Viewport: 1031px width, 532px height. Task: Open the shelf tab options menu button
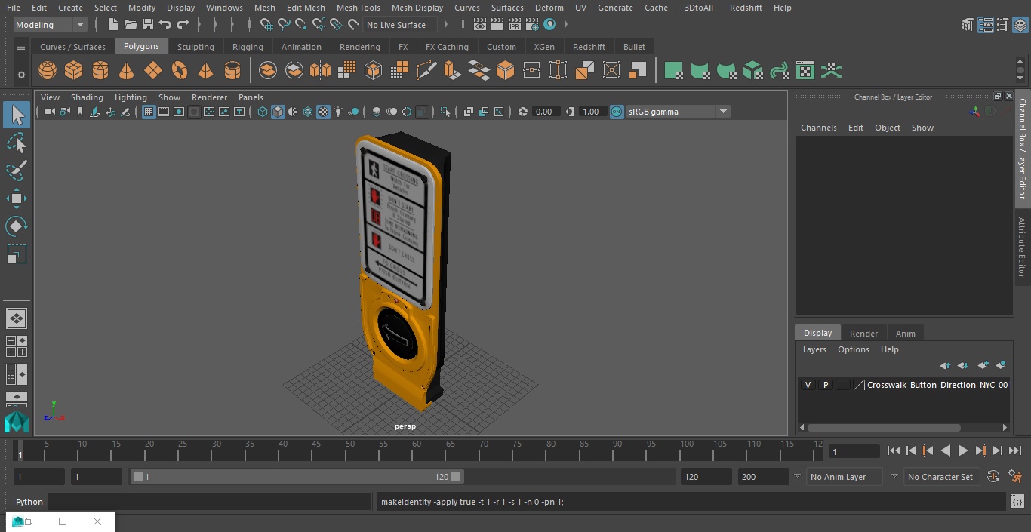pyautogui.click(x=21, y=48)
